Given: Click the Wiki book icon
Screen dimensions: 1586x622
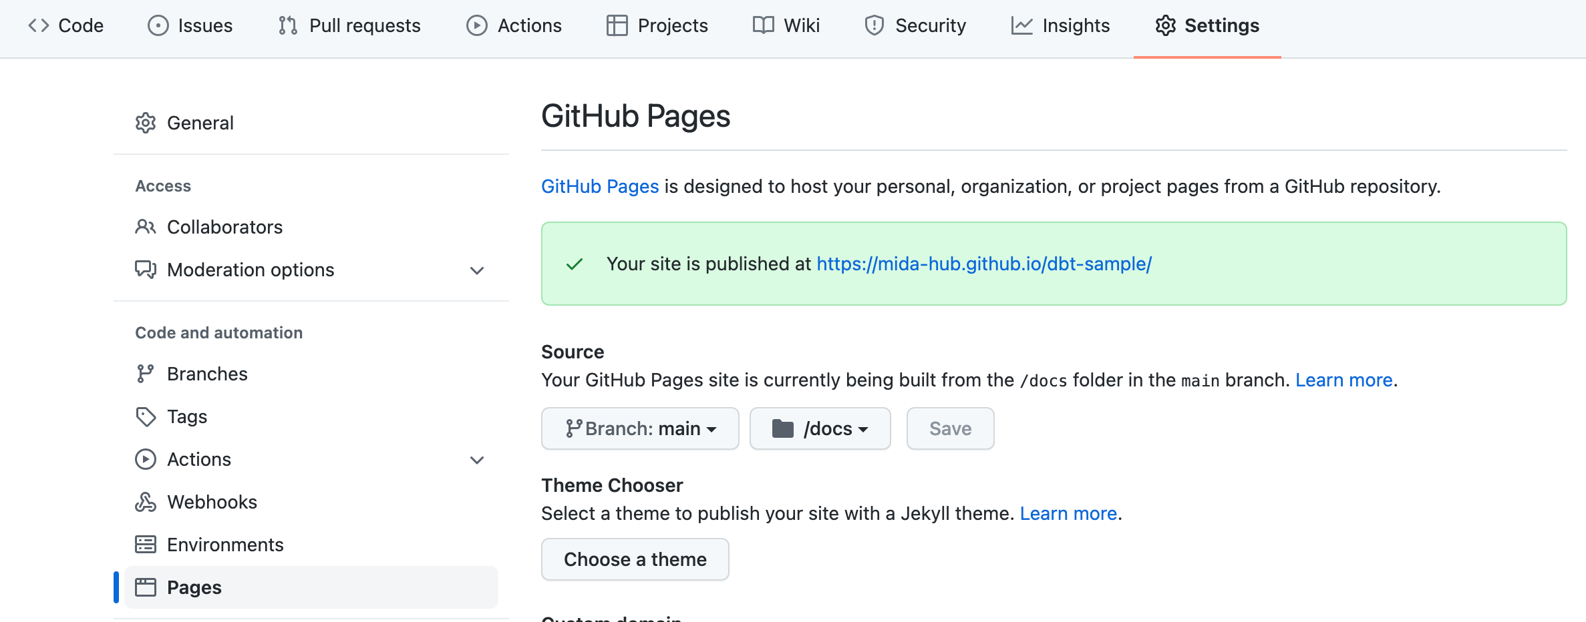Looking at the screenshot, I should point(764,25).
